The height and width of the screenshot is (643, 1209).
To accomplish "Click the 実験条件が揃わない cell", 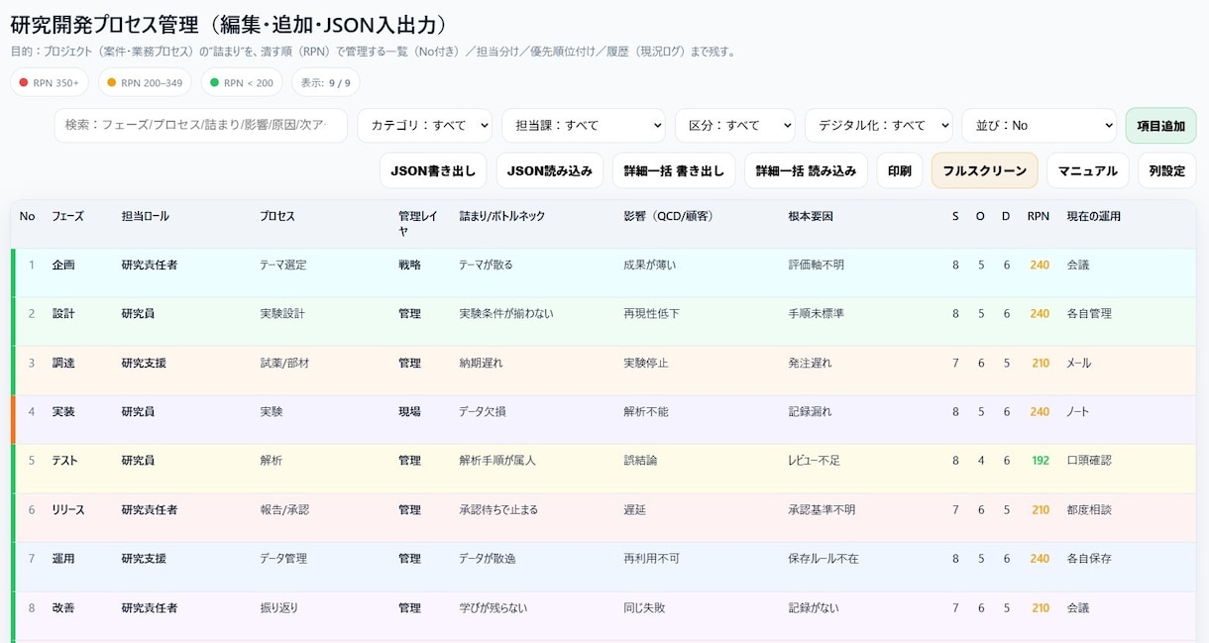I will coord(506,313).
